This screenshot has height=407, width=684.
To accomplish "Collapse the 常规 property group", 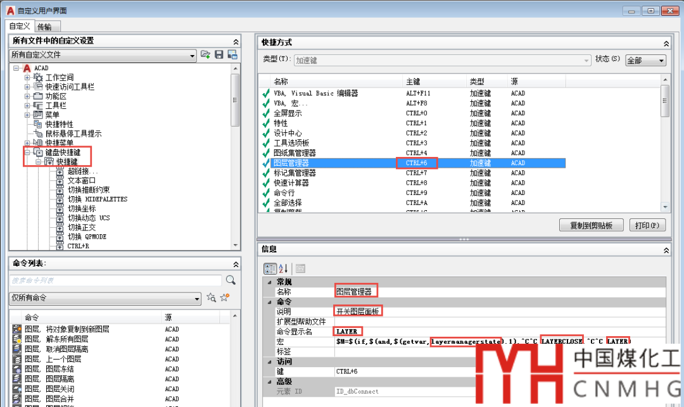I will 270,282.
